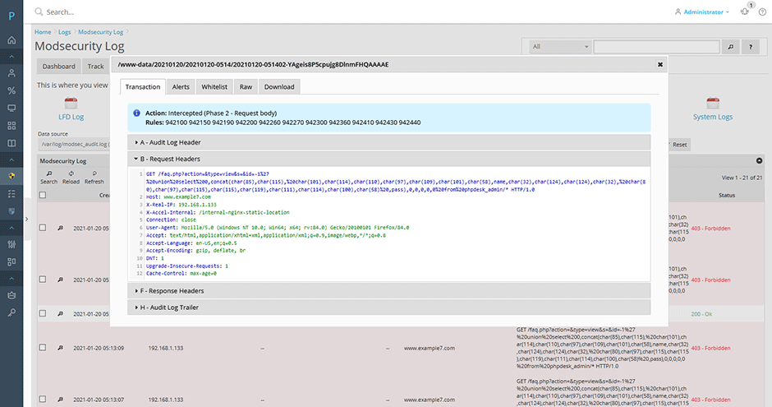Screen dimensions: 772x407
Task: Open the Whitelist tab
Action: pos(214,86)
